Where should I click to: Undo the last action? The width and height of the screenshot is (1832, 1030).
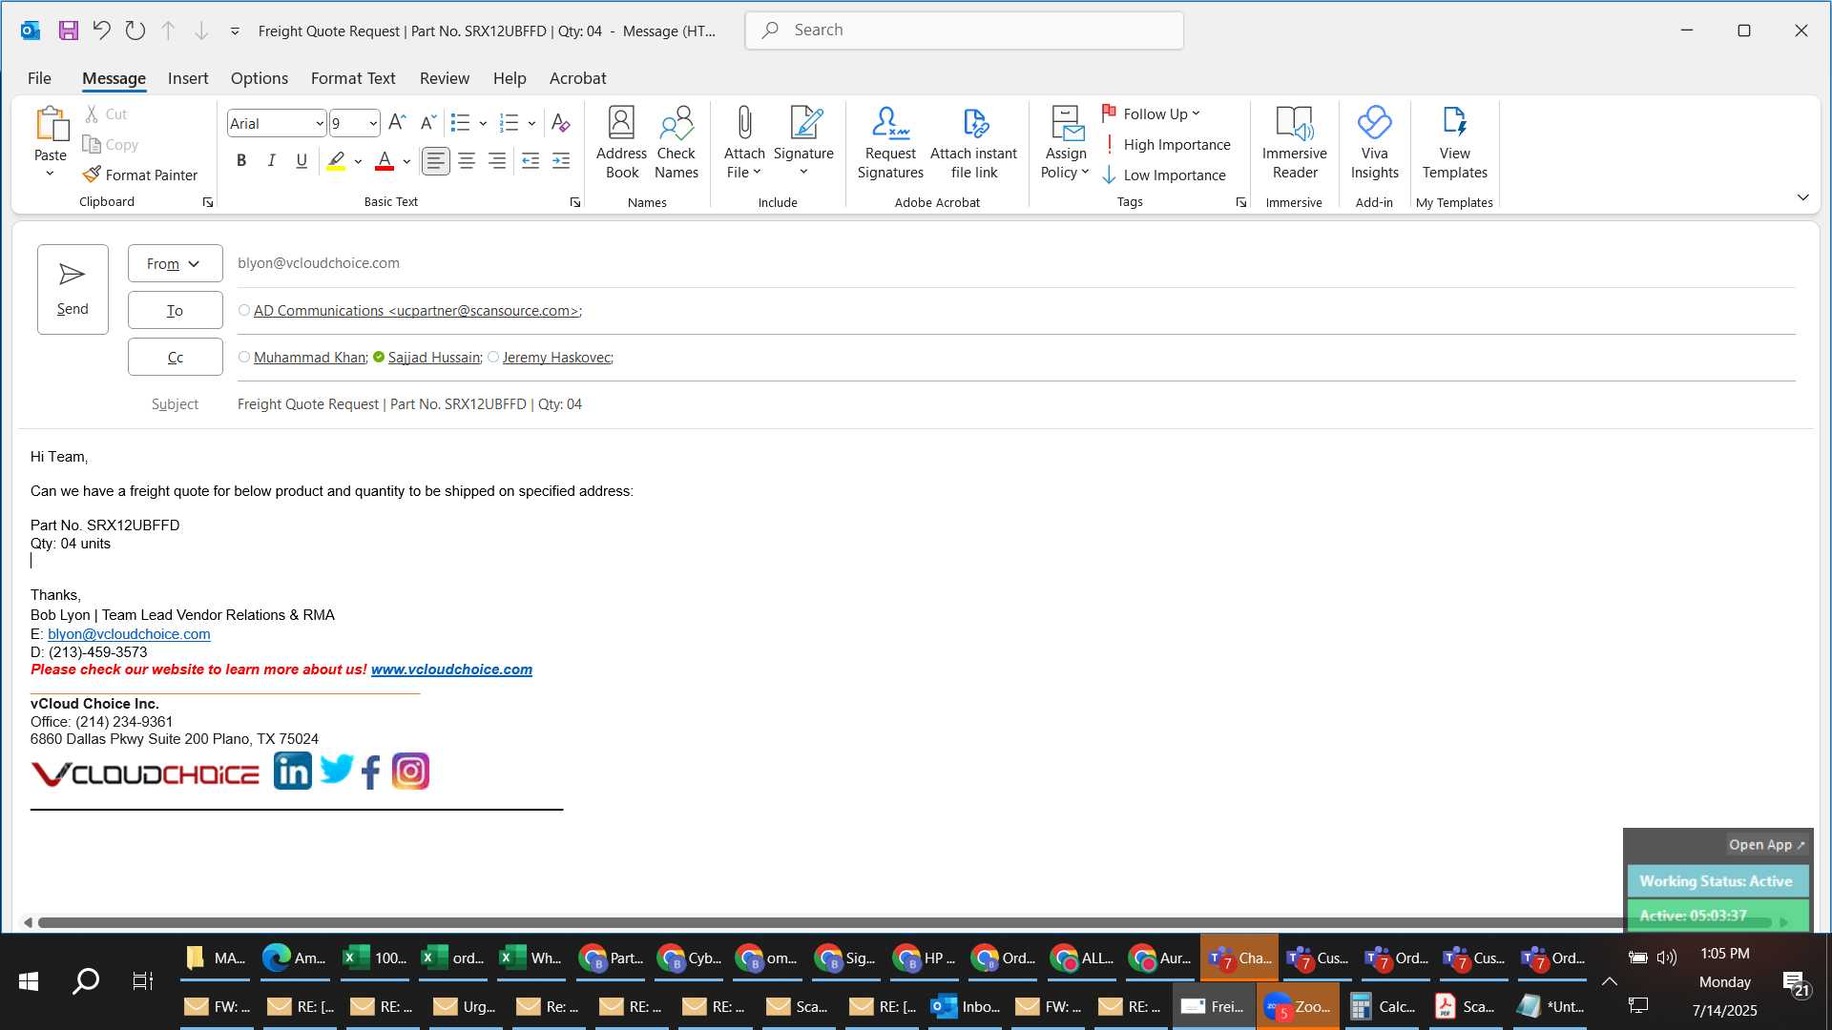(x=101, y=31)
